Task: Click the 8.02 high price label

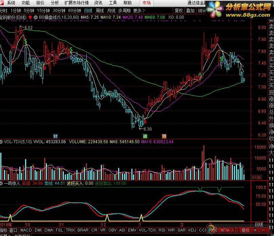Action: coord(28,28)
